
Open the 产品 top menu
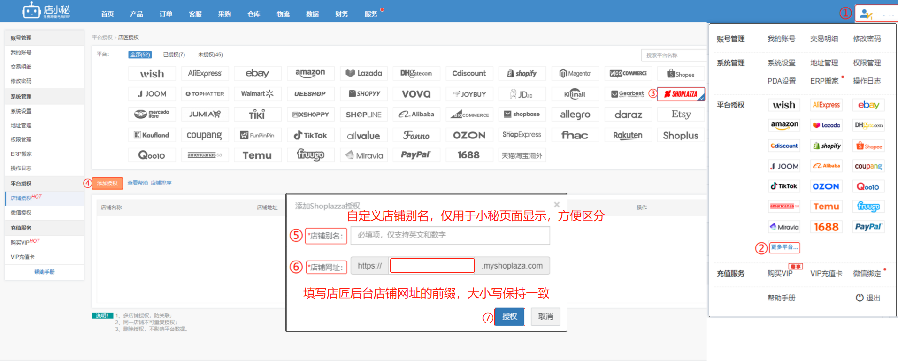137,14
